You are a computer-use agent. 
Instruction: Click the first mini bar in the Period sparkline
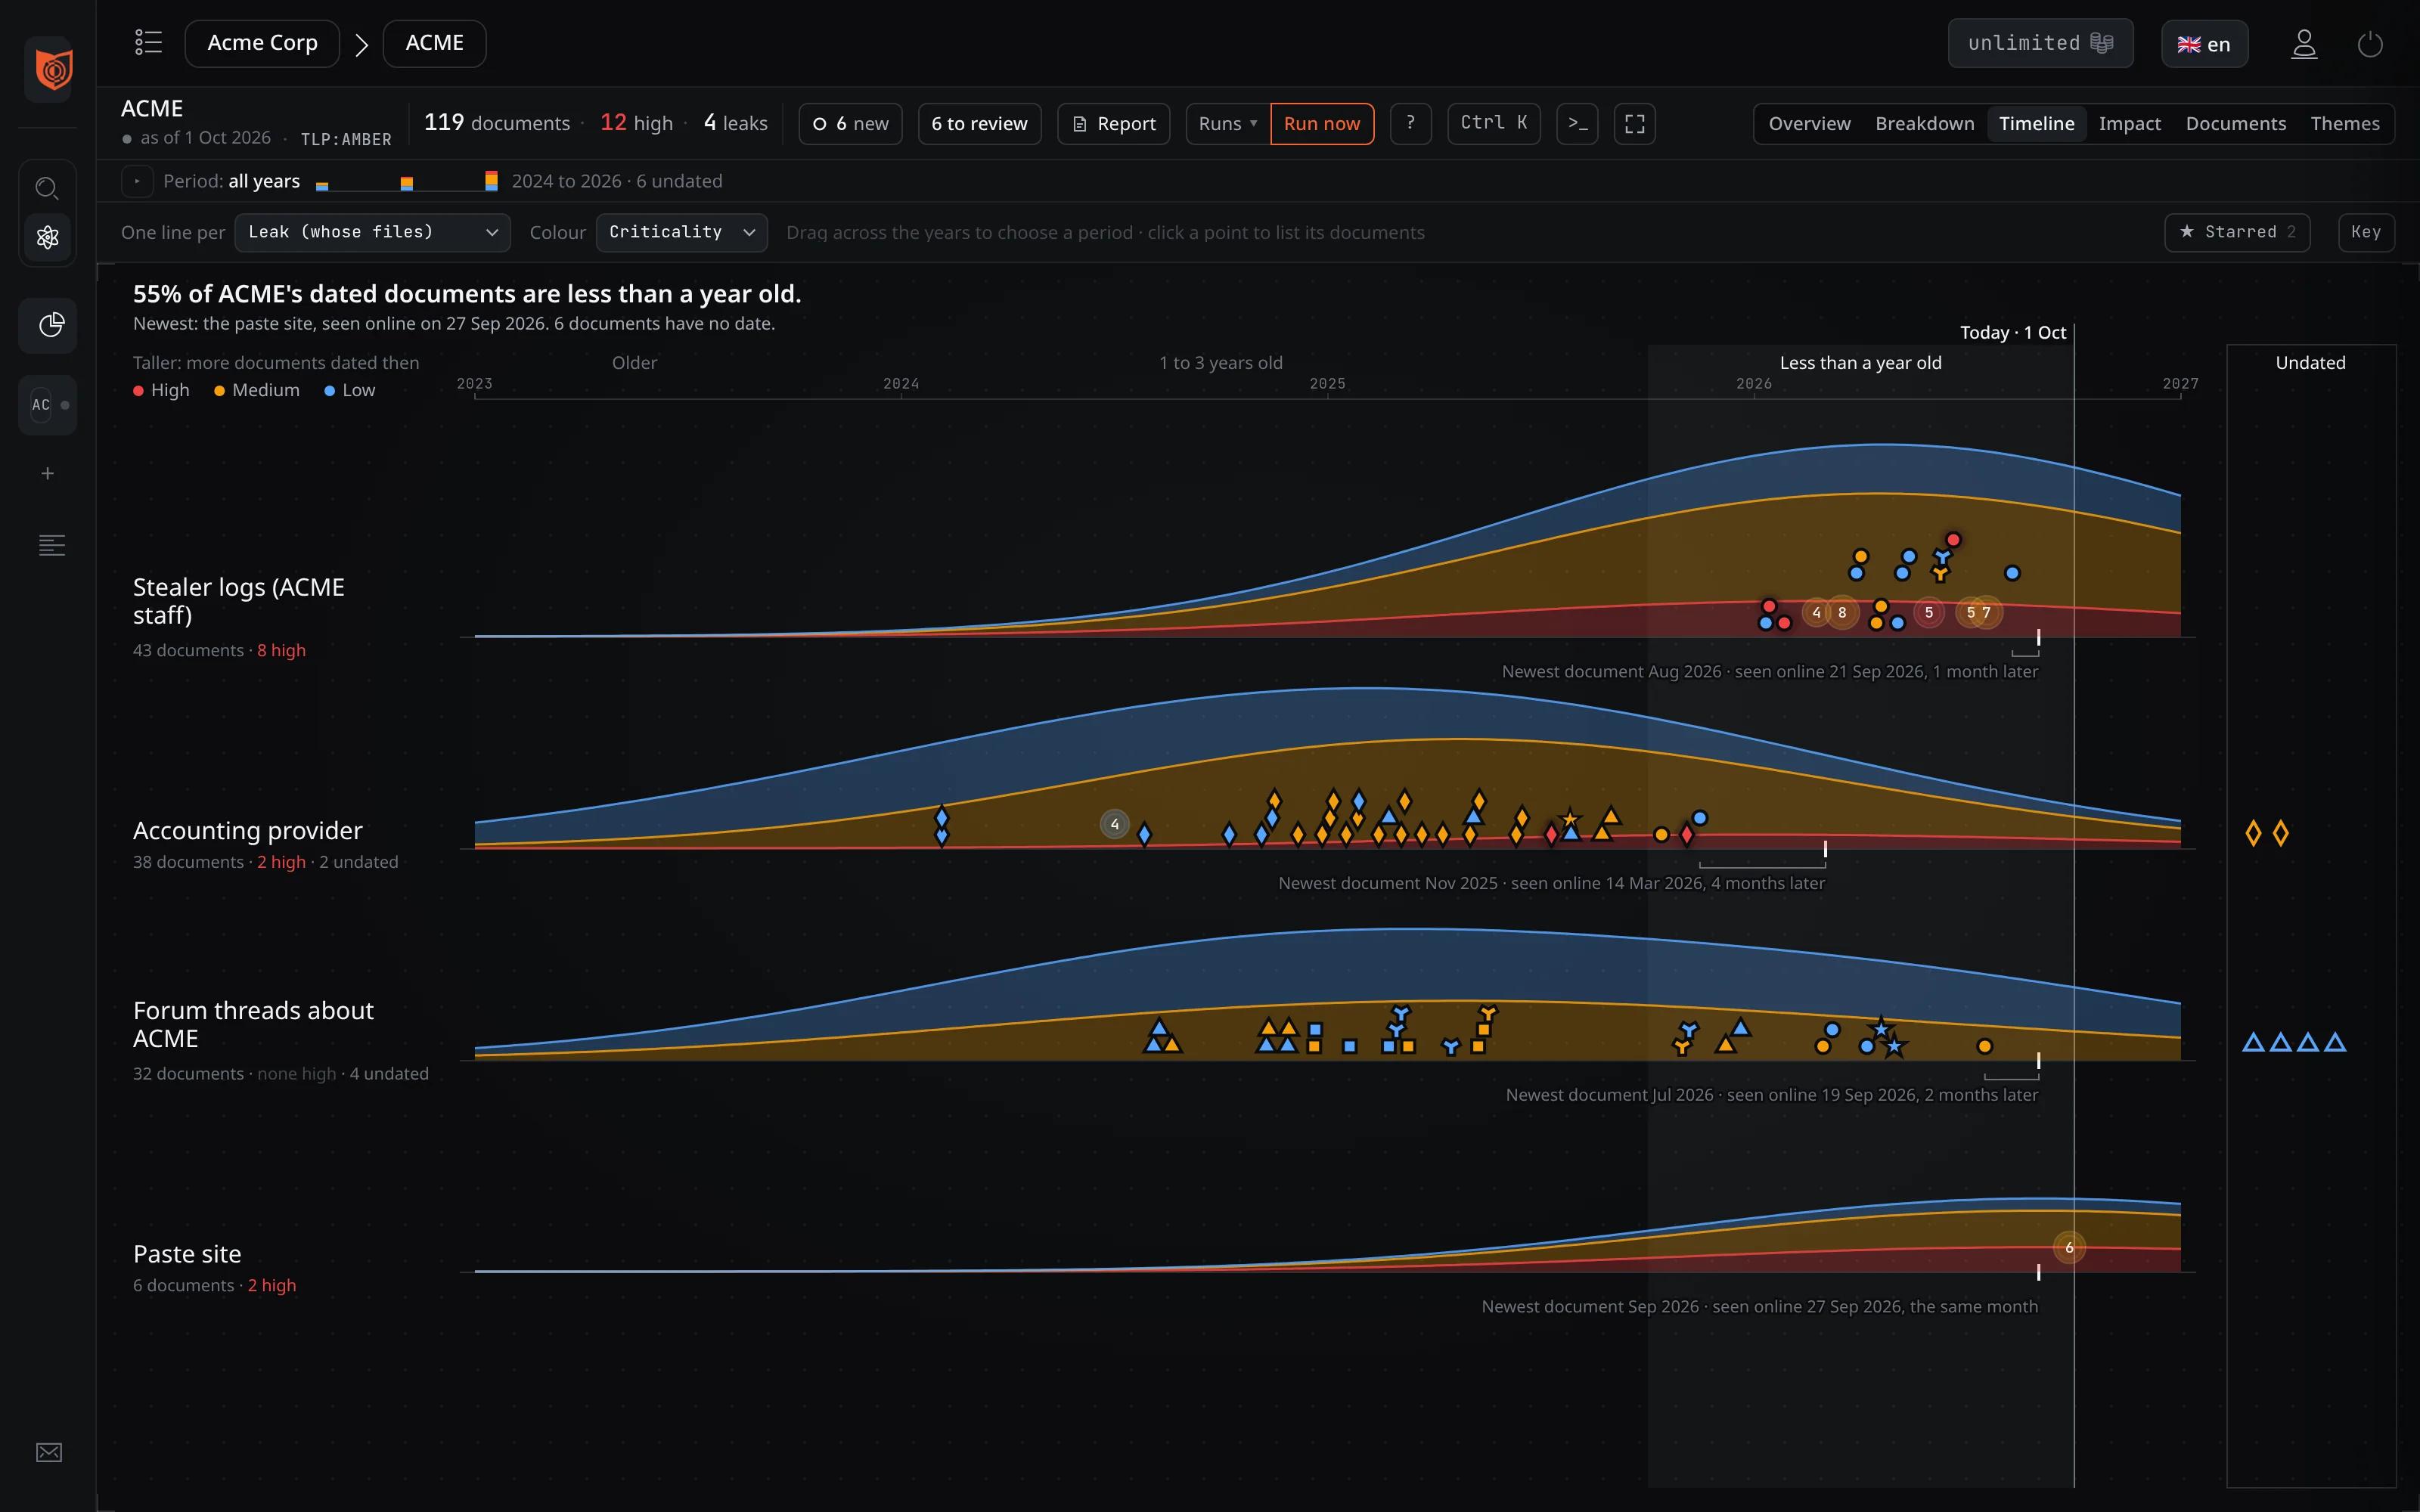322,186
